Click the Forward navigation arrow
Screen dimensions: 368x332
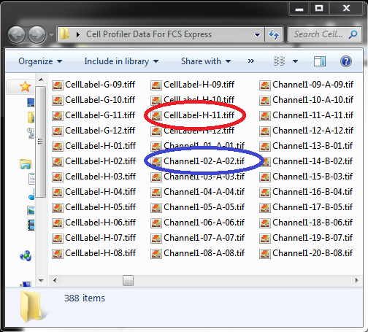(x=37, y=35)
